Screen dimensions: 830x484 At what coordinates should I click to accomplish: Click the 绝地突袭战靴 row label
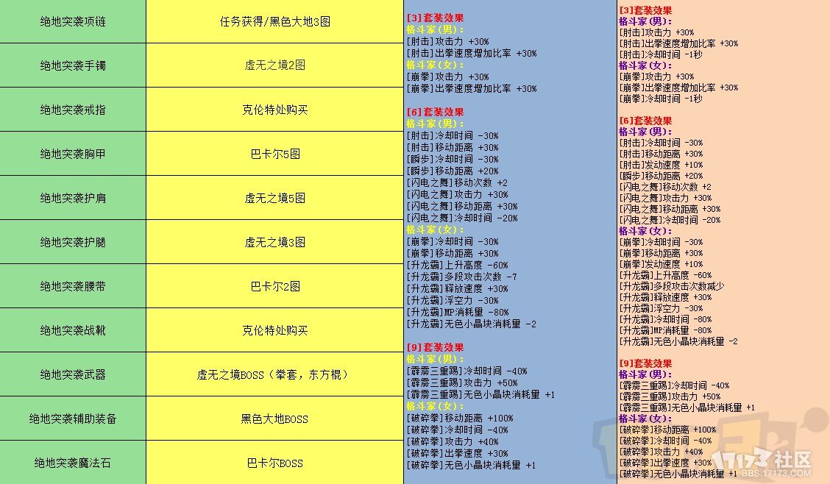[x=73, y=330]
